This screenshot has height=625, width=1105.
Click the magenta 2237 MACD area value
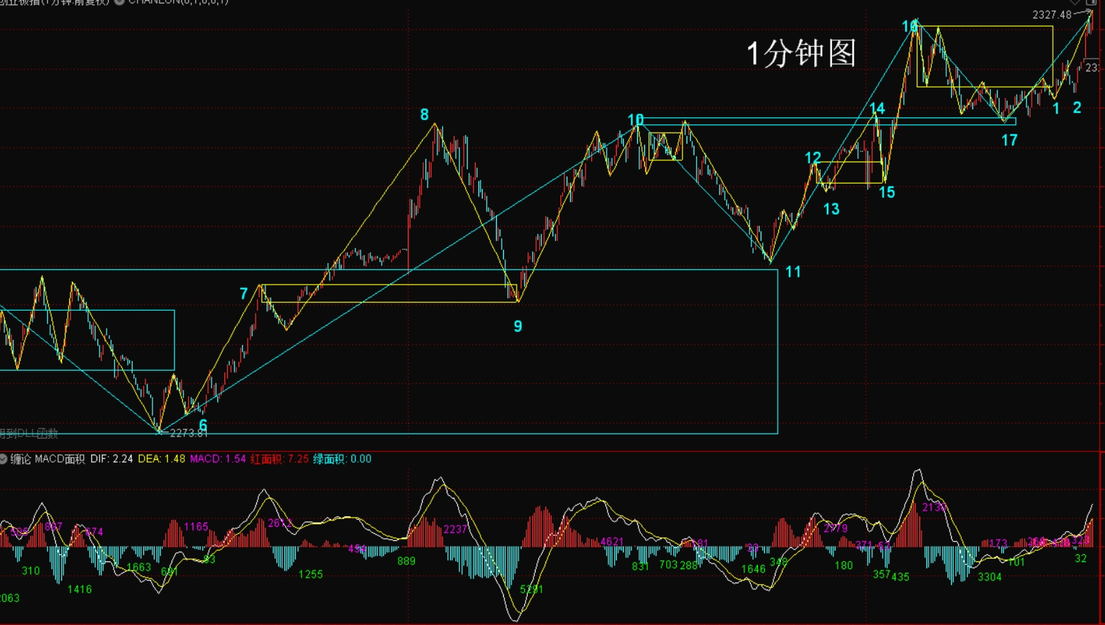[x=455, y=530]
